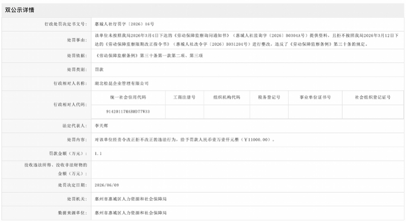
Task: Select penalty type value 罚款
Action: click(99, 69)
